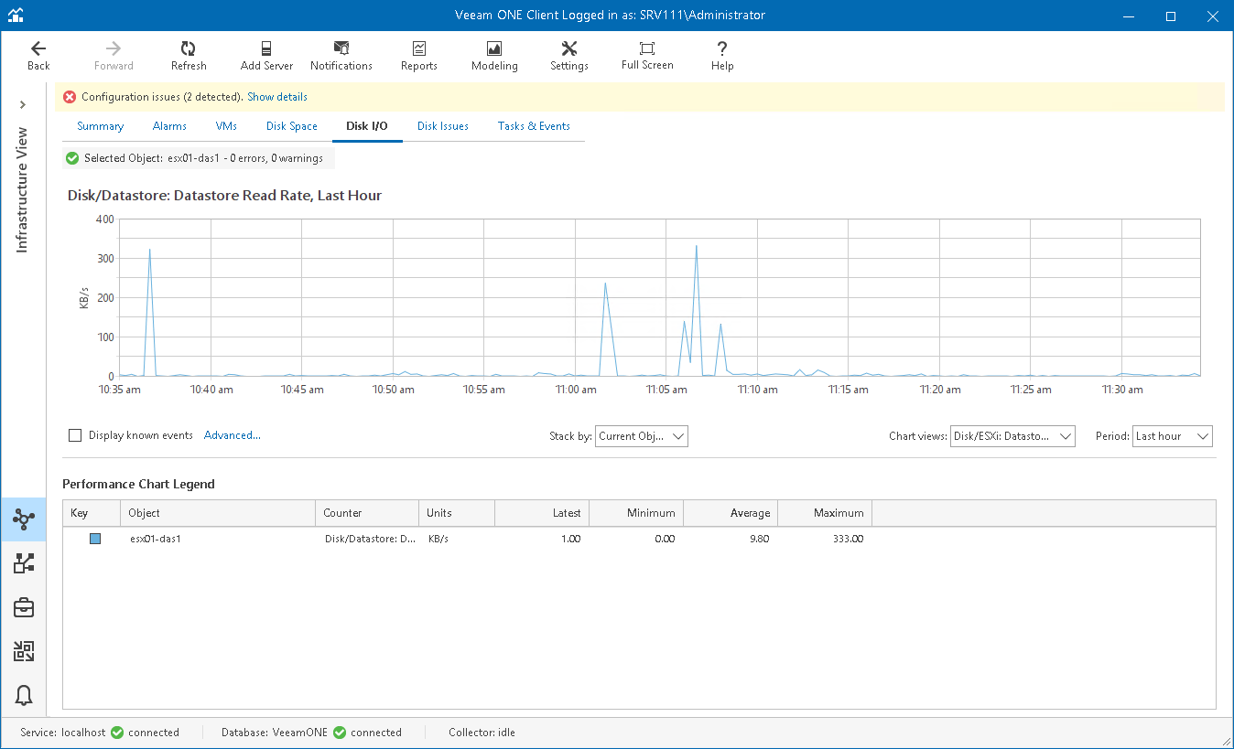Open Settings from the toolbar
The image size is (1234, 749).
point(569,56)
